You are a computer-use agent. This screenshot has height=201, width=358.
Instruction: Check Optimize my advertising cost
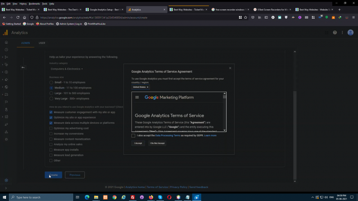point(51,128)
